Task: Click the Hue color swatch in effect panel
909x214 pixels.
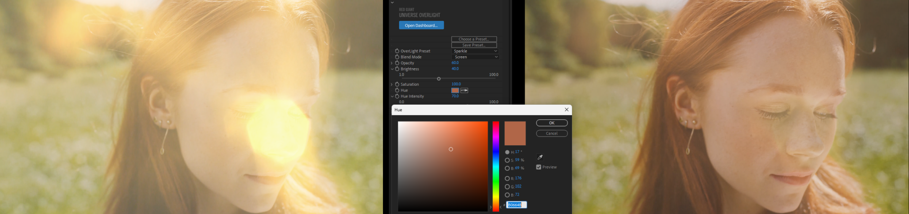Action: (x=455, y=90)
